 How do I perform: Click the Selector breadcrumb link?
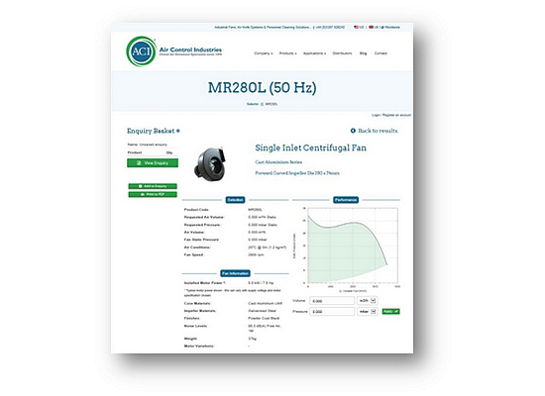pos(253,104)
